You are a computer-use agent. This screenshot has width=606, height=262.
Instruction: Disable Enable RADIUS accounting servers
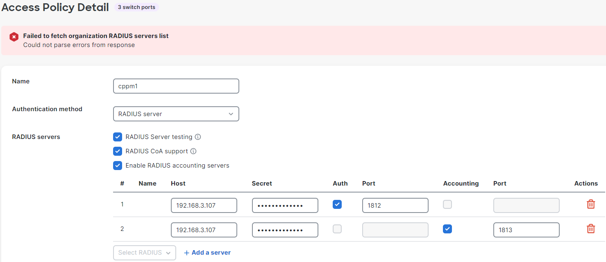118,166
